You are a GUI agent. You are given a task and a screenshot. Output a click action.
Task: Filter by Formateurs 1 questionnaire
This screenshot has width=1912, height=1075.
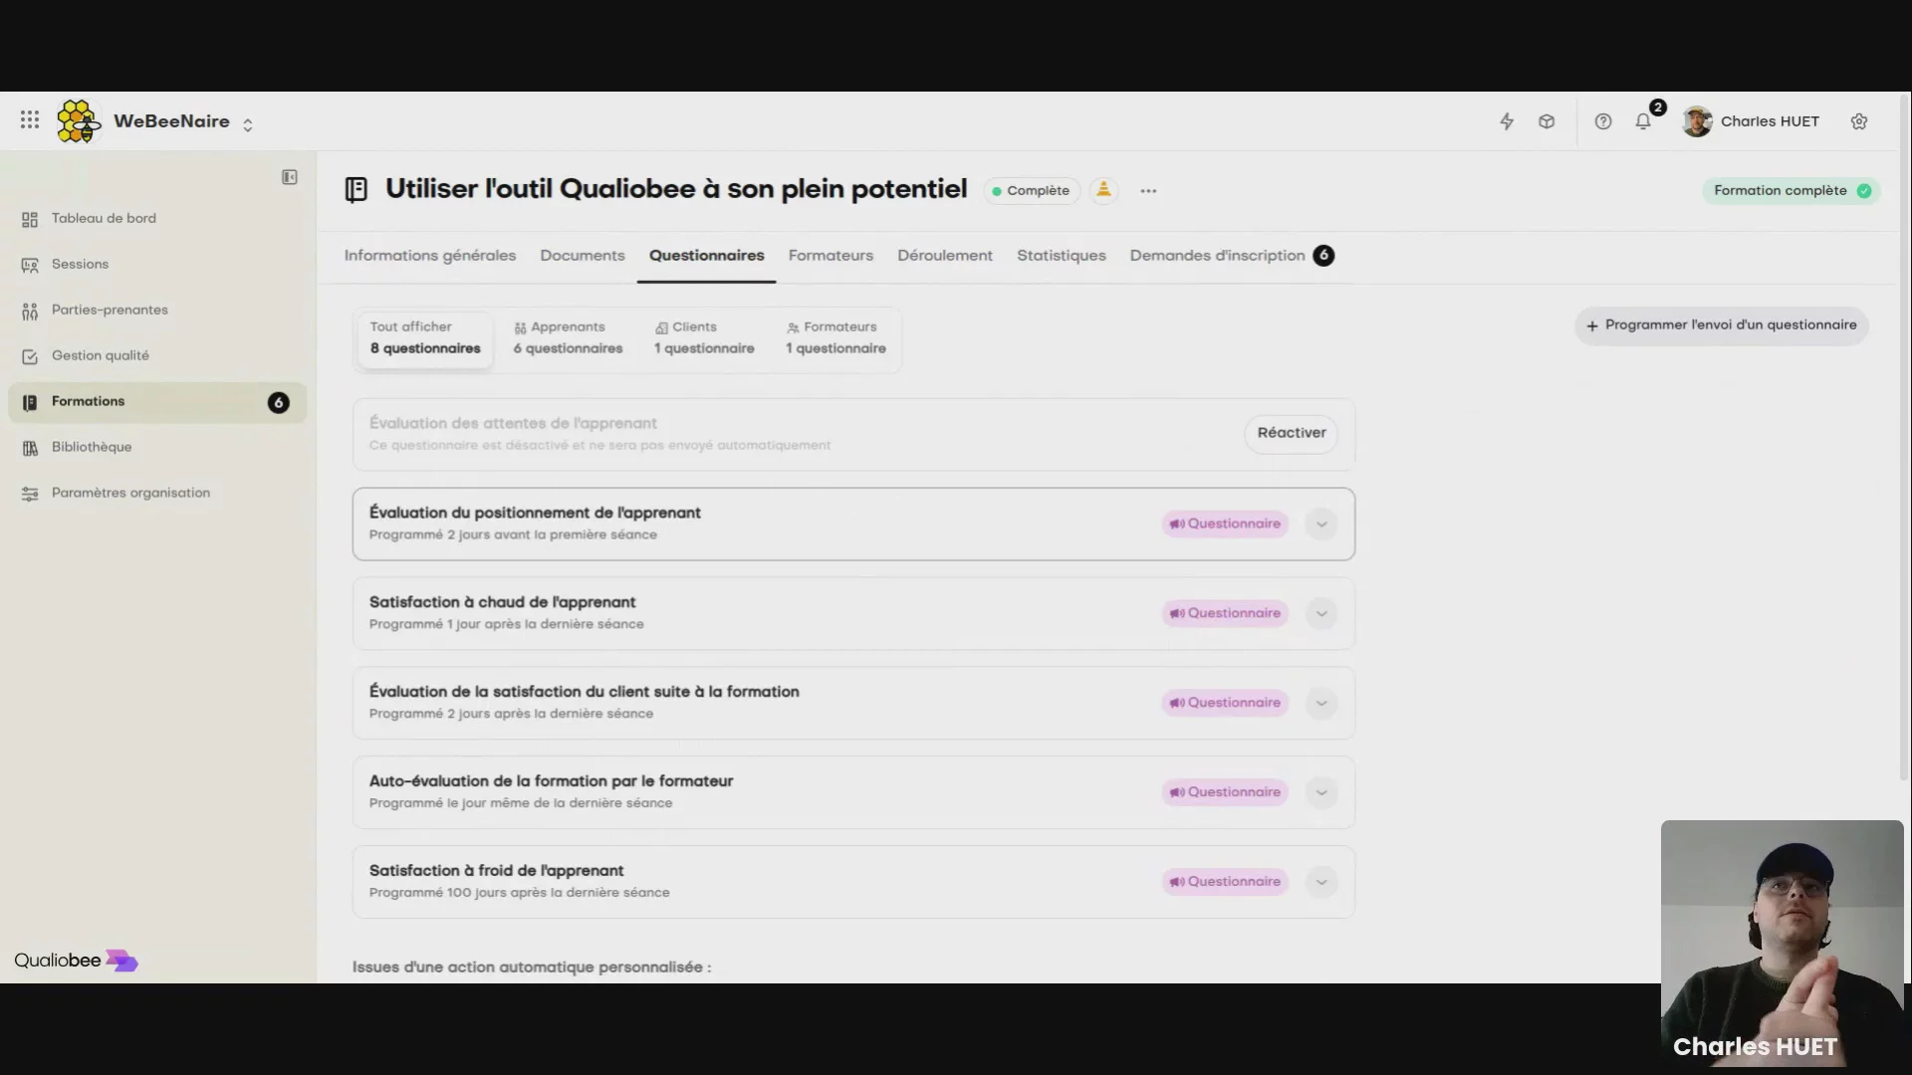click(x=836, y=338)
